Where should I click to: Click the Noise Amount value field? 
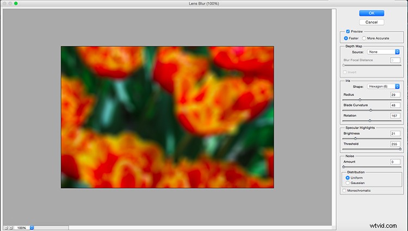point(395,162)
